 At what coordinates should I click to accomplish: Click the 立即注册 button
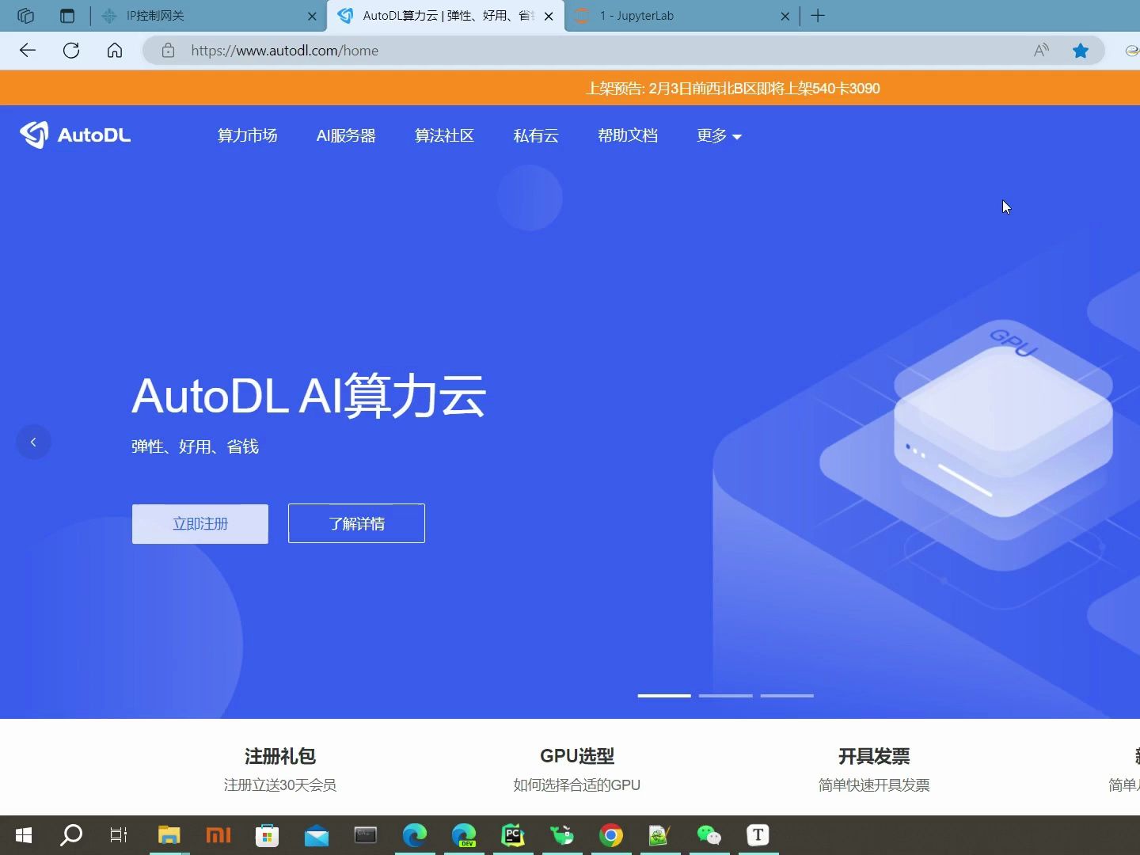point(200,523)
